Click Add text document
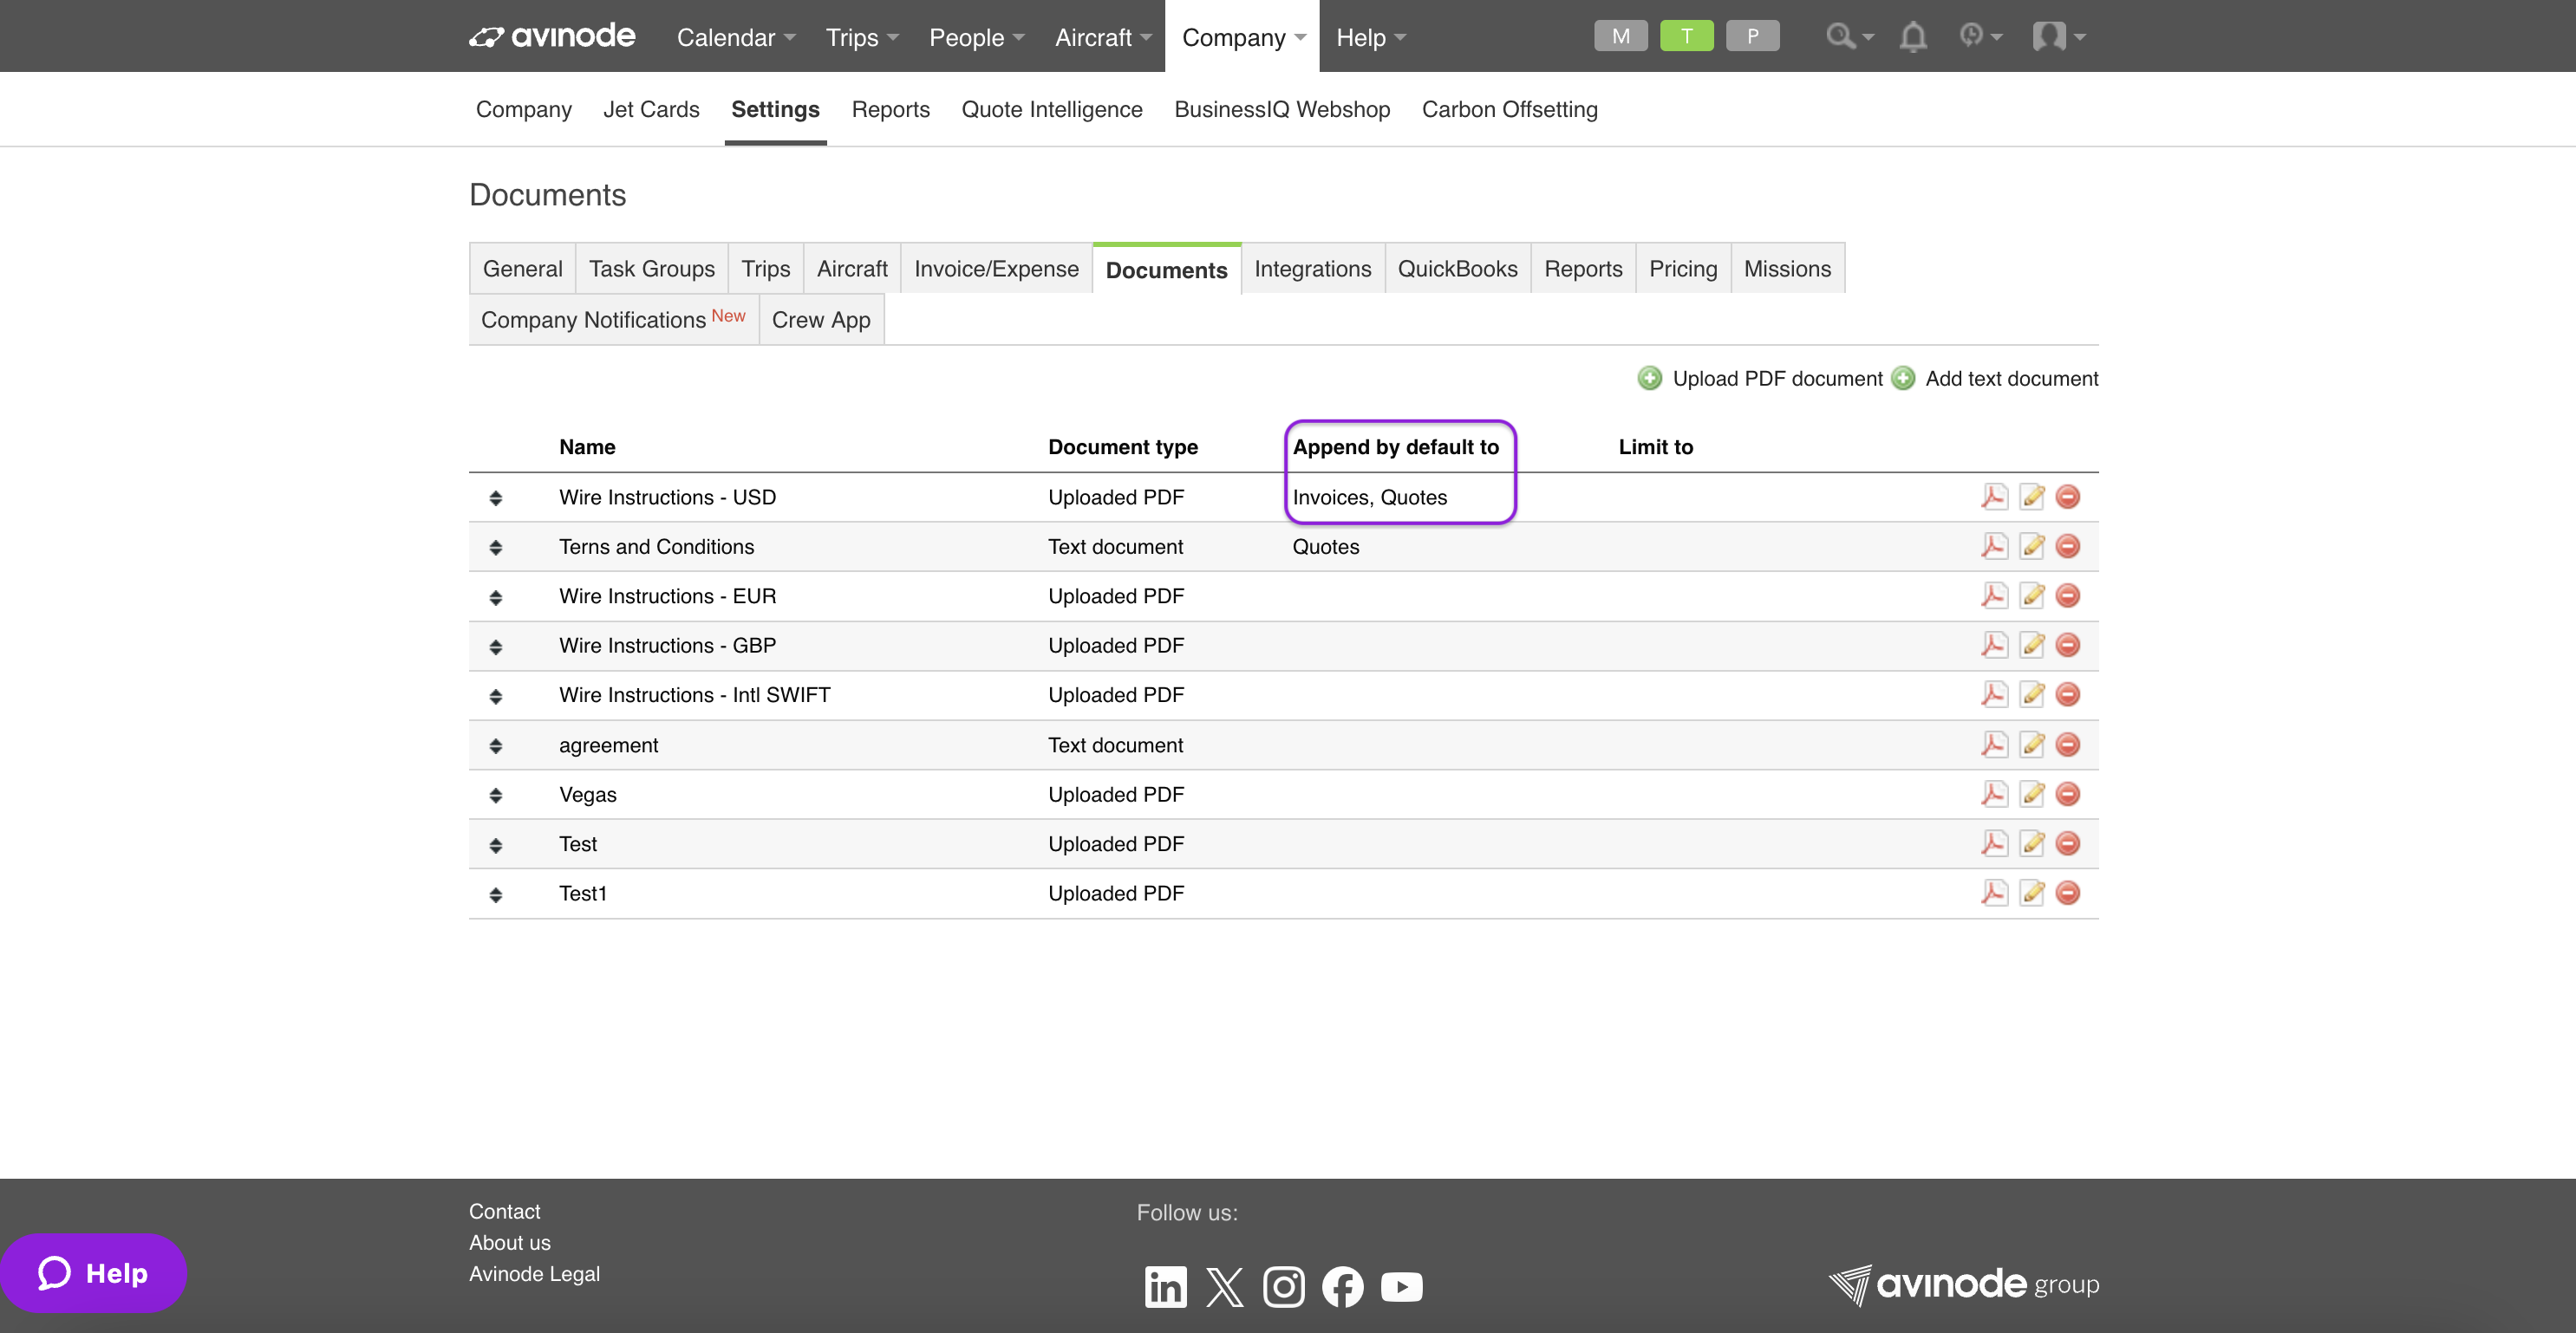2576x1333 pixels. pos(1995,379)
